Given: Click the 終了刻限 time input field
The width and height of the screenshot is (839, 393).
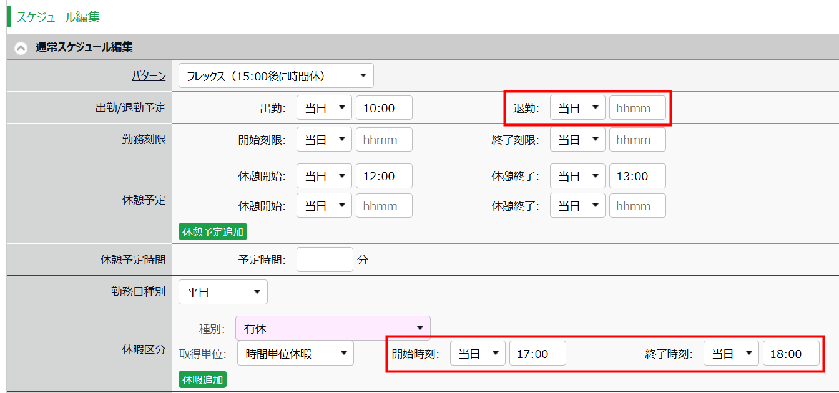Looking at the screenshot, I should (637, 140).
